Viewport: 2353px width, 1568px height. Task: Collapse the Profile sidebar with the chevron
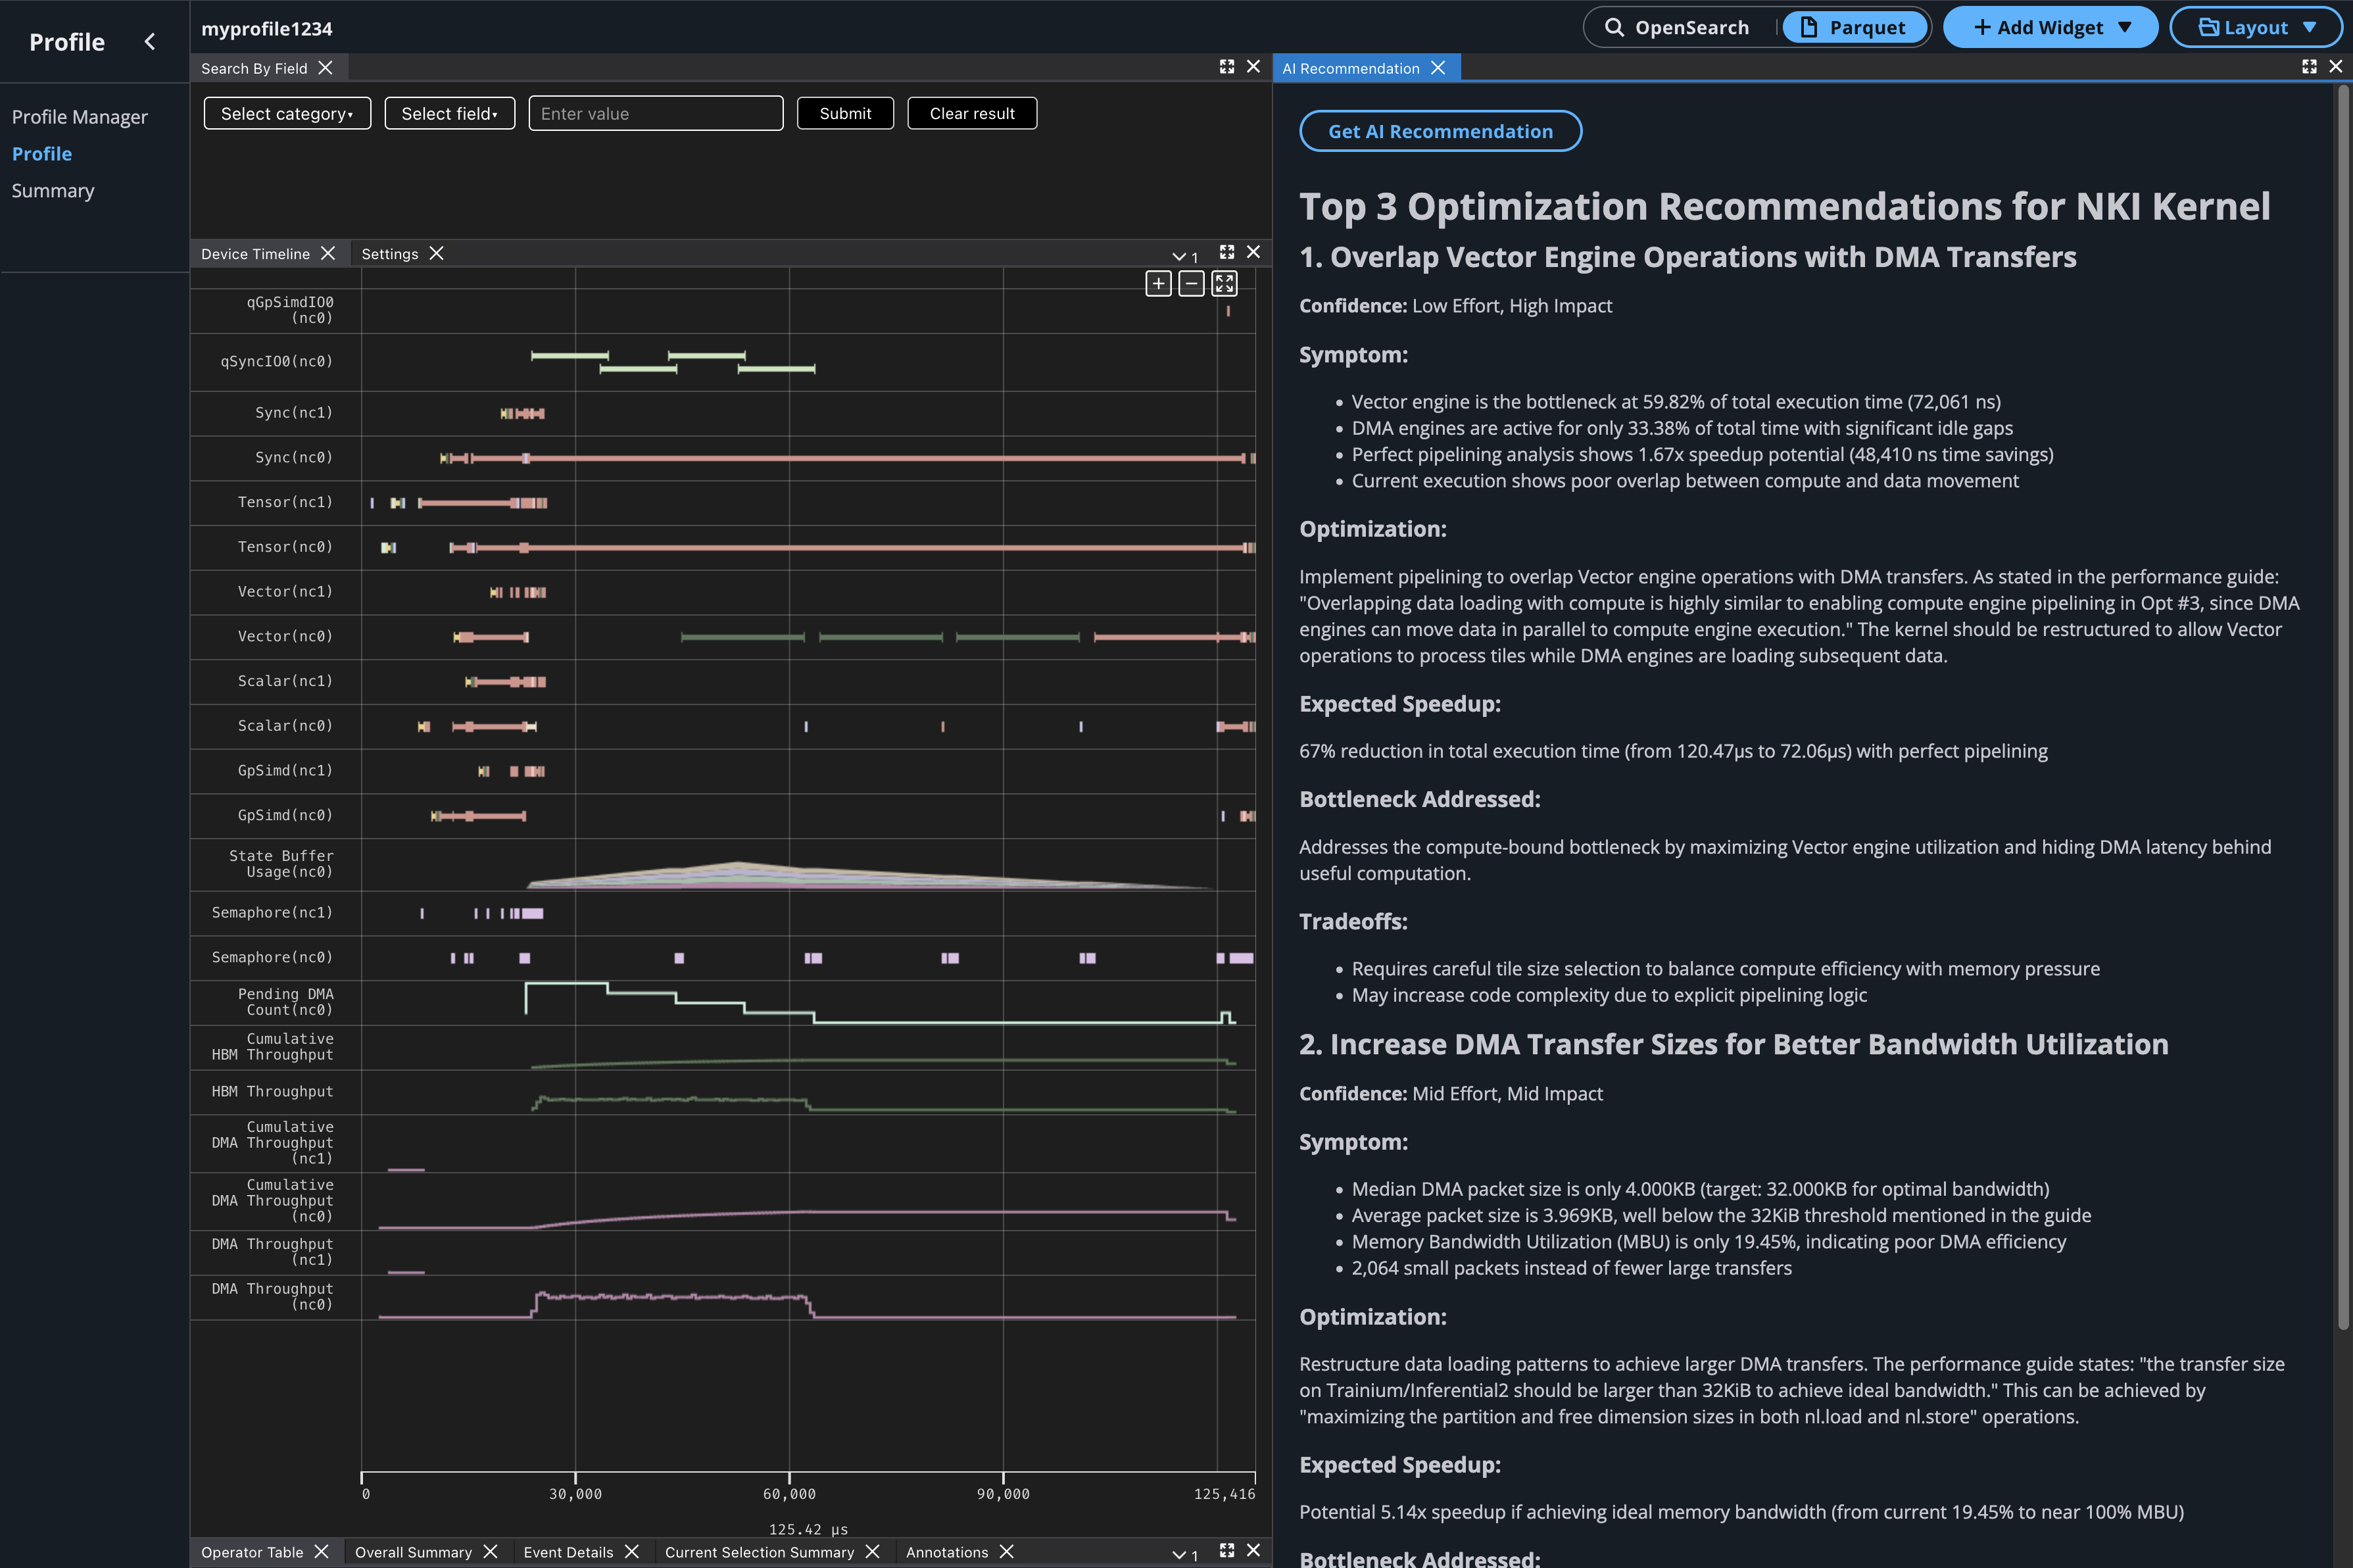[x=150, y=41]
